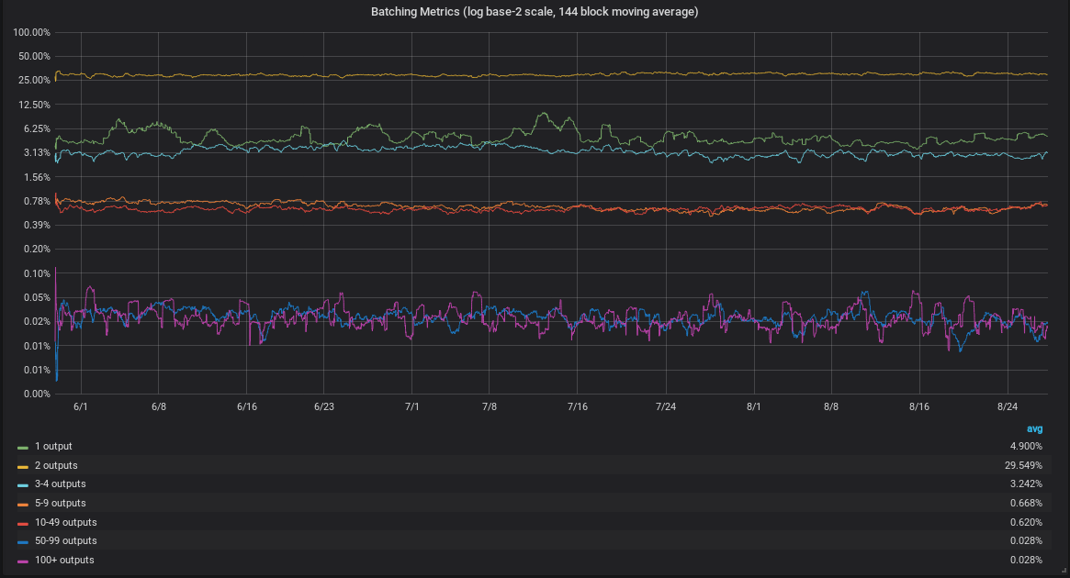Open the Batching Metrics panel title menu
This screenshot has width=1070, height=578.
535,12
